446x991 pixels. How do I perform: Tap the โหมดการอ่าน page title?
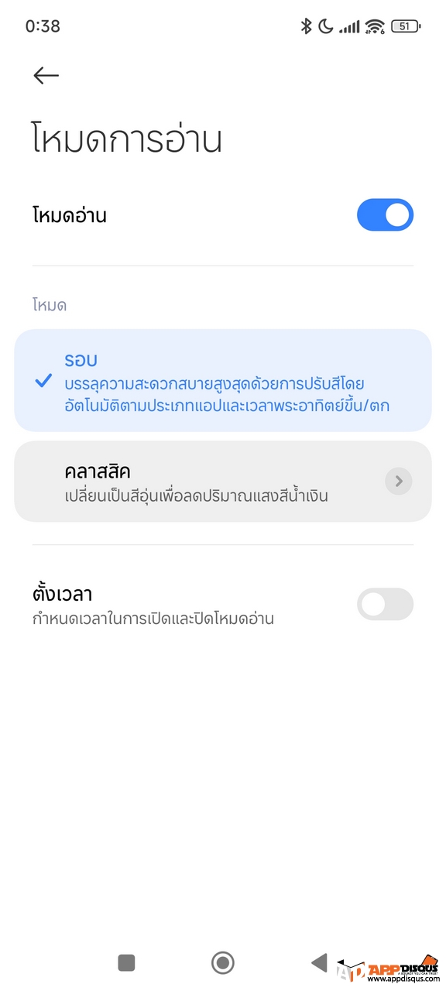pos(128,140)
